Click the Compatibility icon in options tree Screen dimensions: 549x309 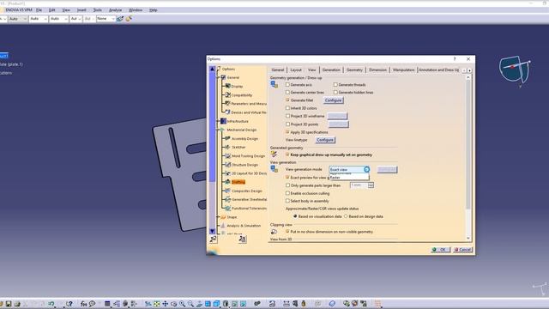[x=227, y=94]
